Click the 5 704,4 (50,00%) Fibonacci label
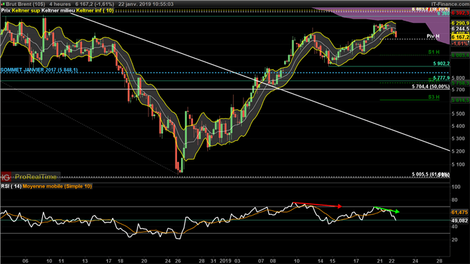Image resolution: width=470 pixels, height=264 pixels. (x=431, y=86)
